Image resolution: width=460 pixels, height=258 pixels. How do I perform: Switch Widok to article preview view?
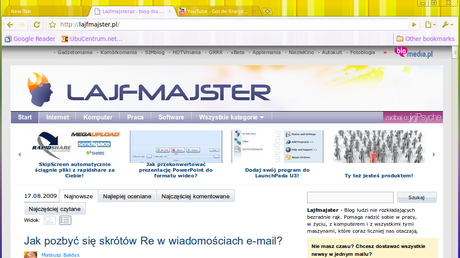[x=49, y=220]
